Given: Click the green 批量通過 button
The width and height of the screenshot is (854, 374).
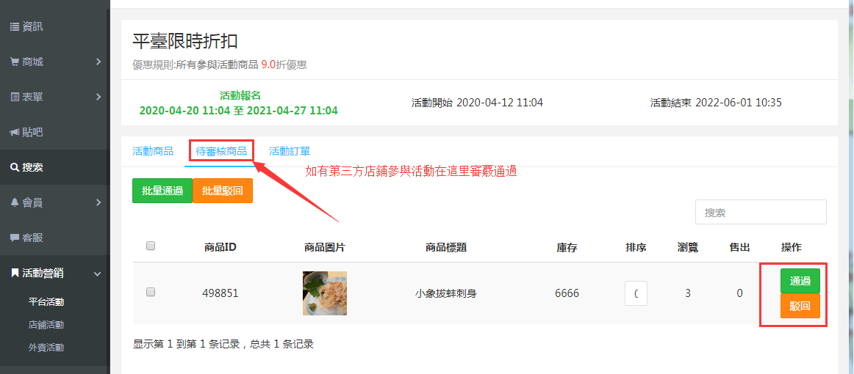Looking at the screenshot, I should click(162, 191).
